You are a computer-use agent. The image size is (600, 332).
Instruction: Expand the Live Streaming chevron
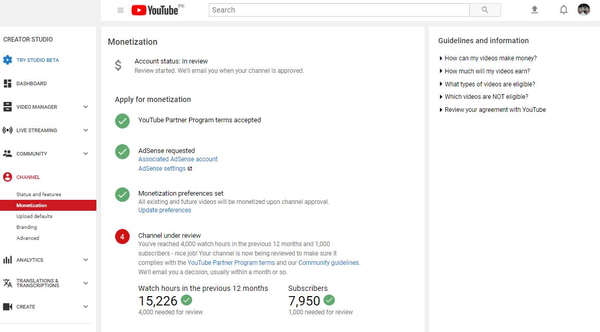pos(86,131)
